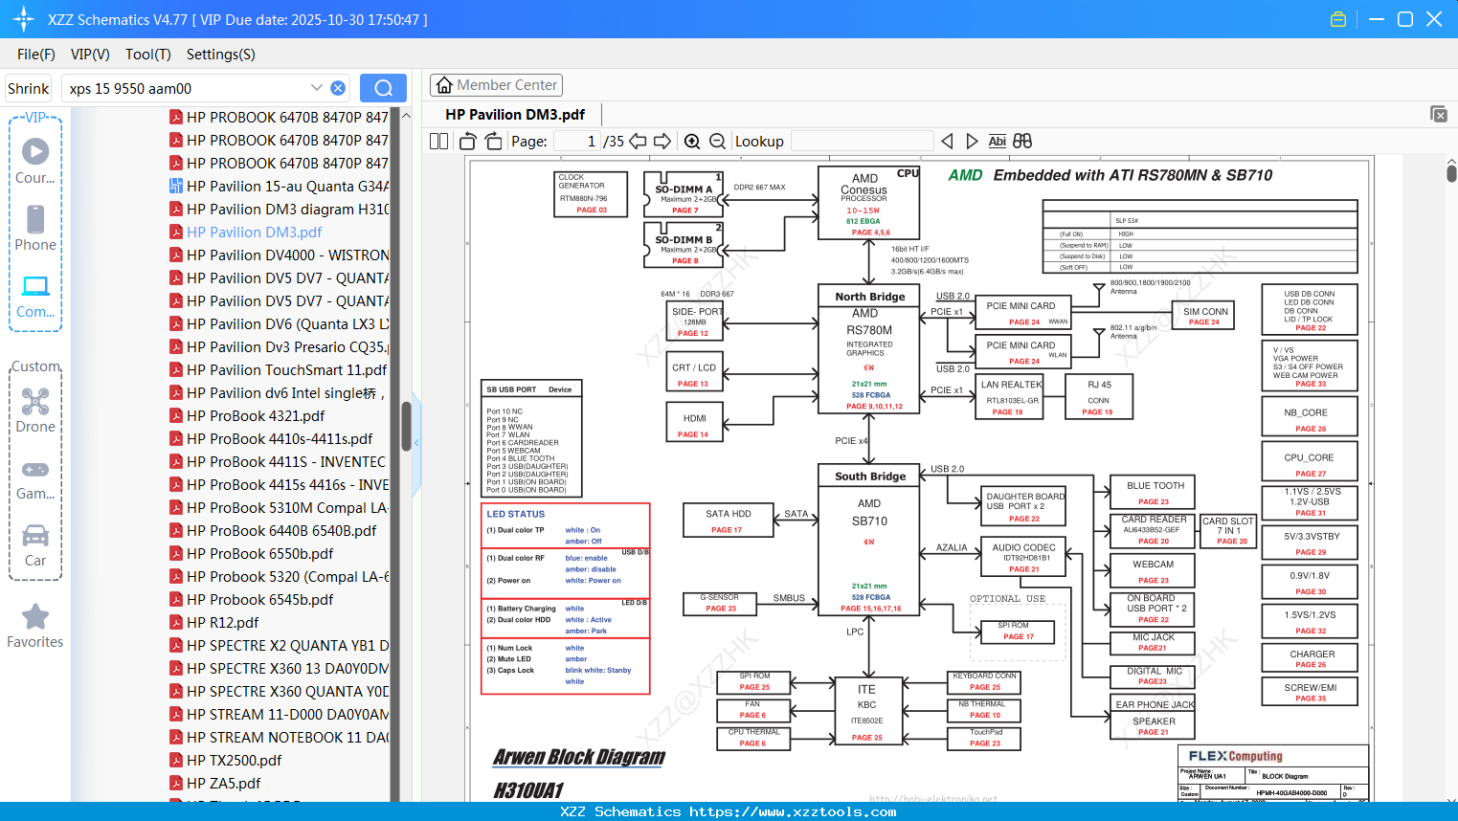Collapse the file list panel handle

pos(417,444)
